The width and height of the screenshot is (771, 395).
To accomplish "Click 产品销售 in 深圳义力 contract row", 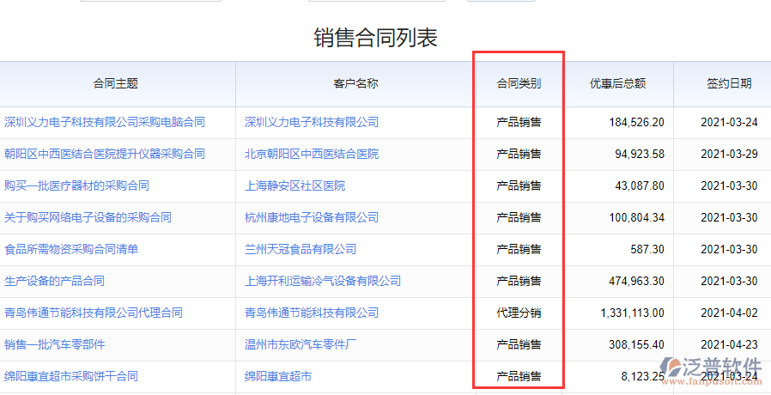I will point(519,122).
